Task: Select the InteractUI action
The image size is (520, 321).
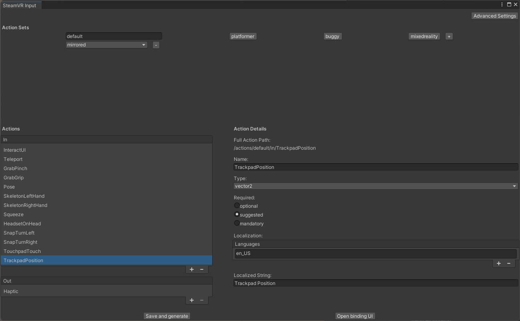Action: tap(106, 150)
